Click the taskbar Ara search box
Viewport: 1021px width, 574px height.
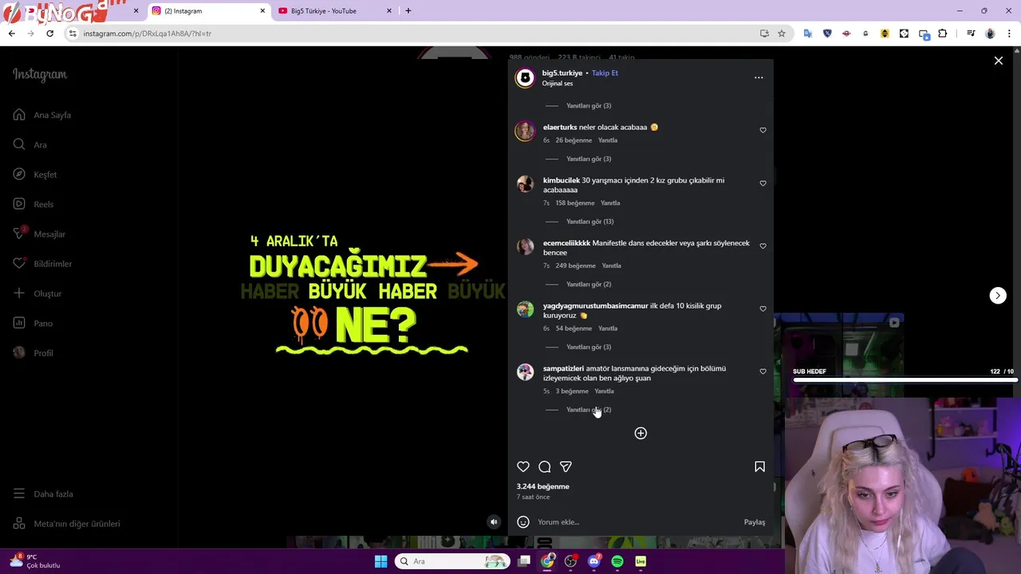pyautogui.click(x=452, y=561)
